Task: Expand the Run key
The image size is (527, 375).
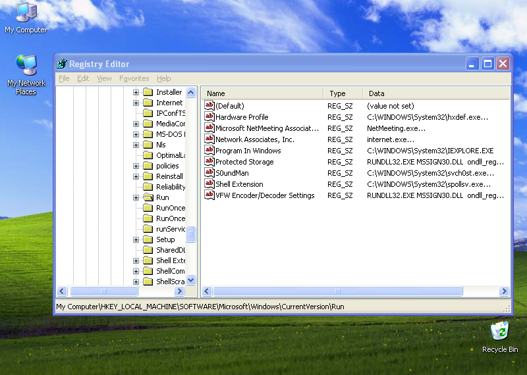Action: (136, 197)
